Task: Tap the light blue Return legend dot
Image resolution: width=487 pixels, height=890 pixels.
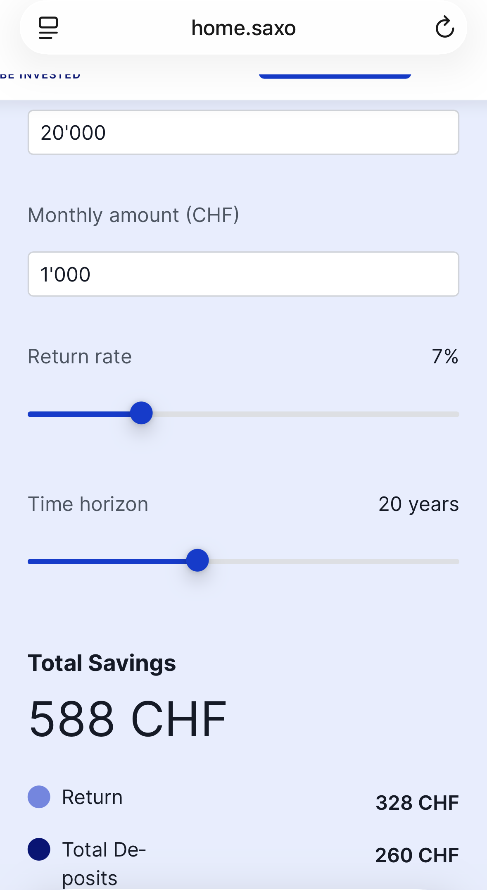Action: click(39, 797)
